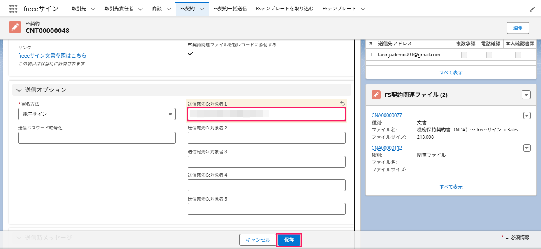Toggle 電話確認 checkbox for taninja.demo001
The image size is (541, 249).
pyautogui.click(x=489, y=55)
